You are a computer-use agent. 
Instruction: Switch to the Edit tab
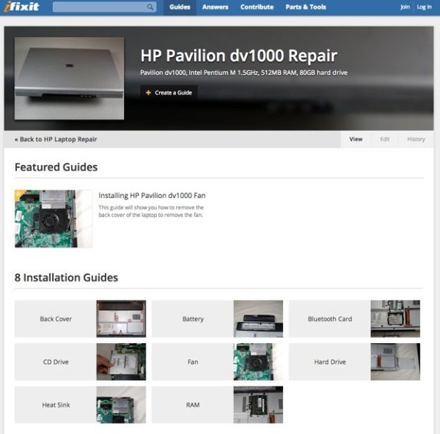tap(384, 139)
